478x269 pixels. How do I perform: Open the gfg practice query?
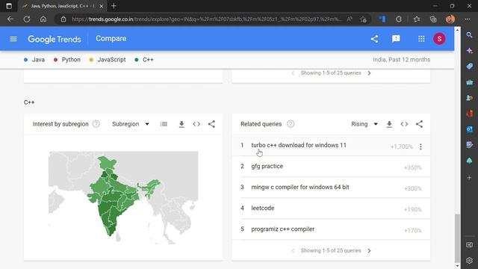click(267, 166)
